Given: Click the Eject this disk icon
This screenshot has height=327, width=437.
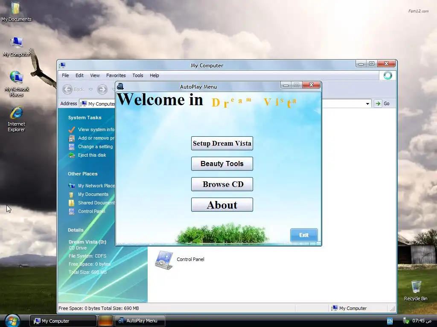Looking at the screenshot, I should pos(72,155).
